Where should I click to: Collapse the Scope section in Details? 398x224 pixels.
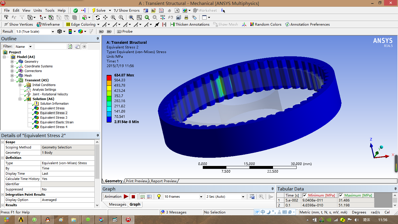pyautogui.click(x=3, y=142)
